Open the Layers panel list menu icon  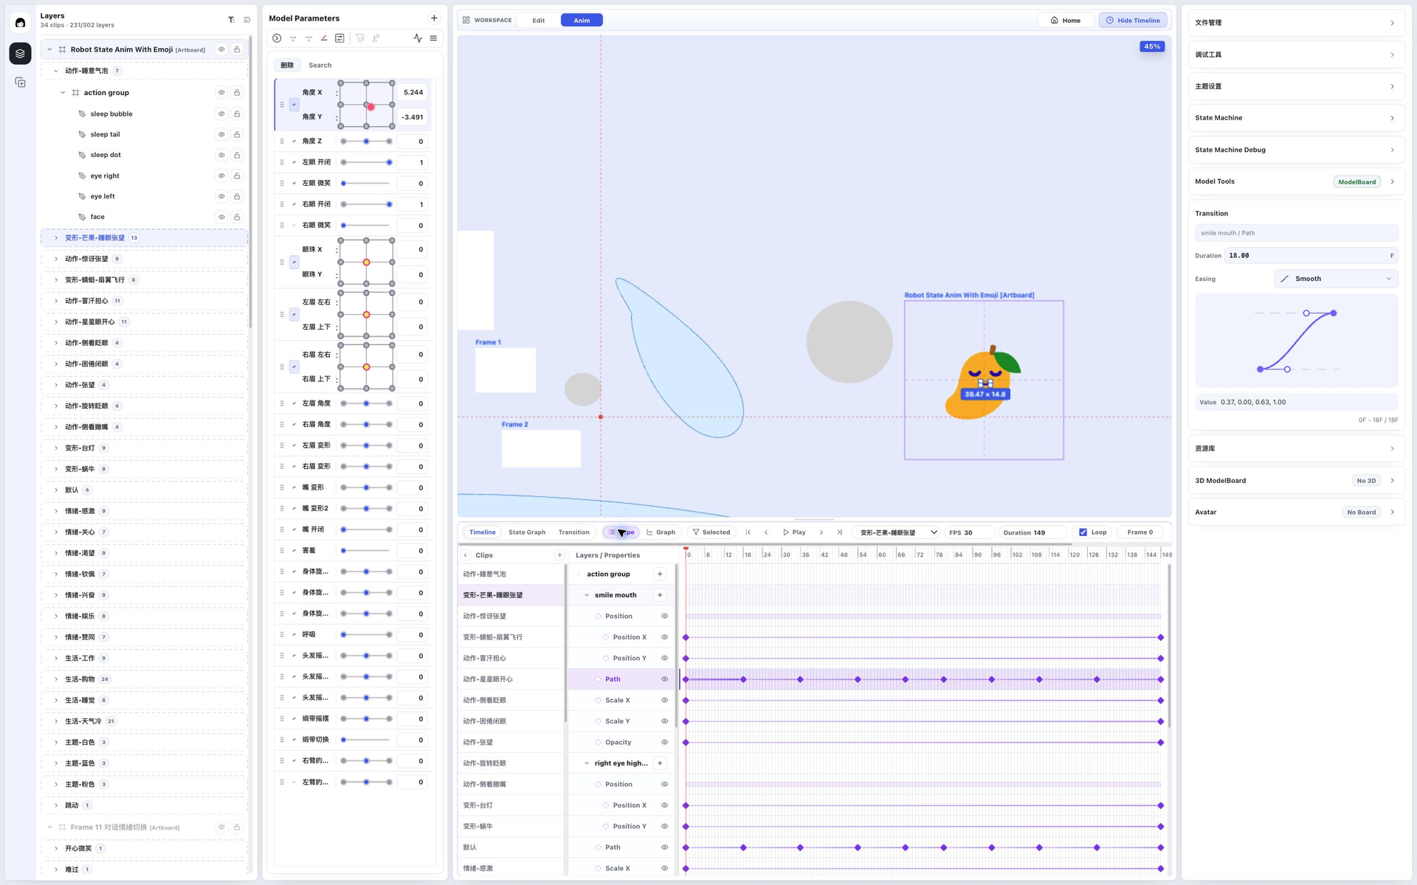(247, 20)
